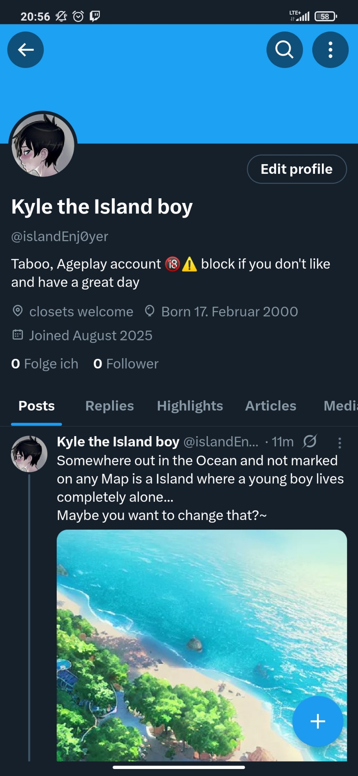
Task: Switch to the Replies tab
Action: coord(109,406)
